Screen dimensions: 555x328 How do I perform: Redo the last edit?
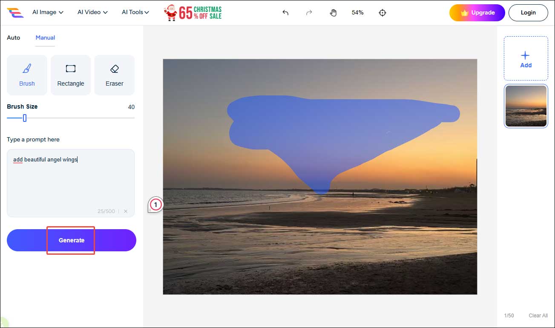[x=309, y=13]
